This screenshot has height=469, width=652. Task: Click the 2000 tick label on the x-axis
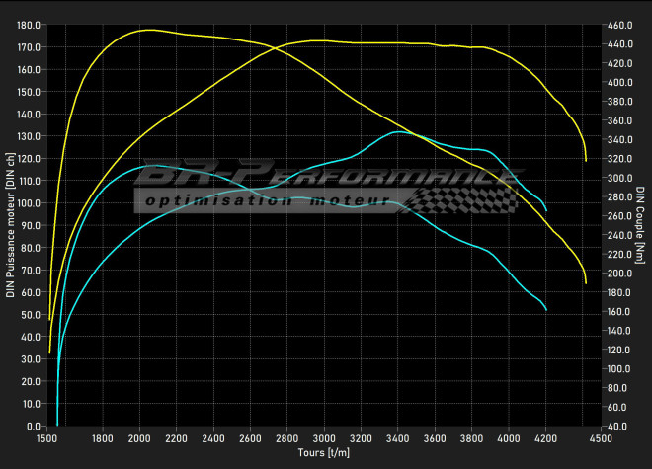coord(138,437)
